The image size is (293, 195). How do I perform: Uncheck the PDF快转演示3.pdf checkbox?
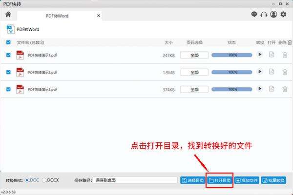[8, 89]
